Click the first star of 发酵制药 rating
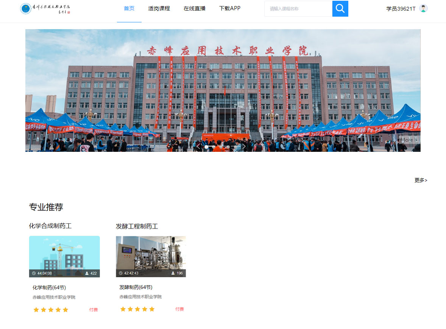 123,309
